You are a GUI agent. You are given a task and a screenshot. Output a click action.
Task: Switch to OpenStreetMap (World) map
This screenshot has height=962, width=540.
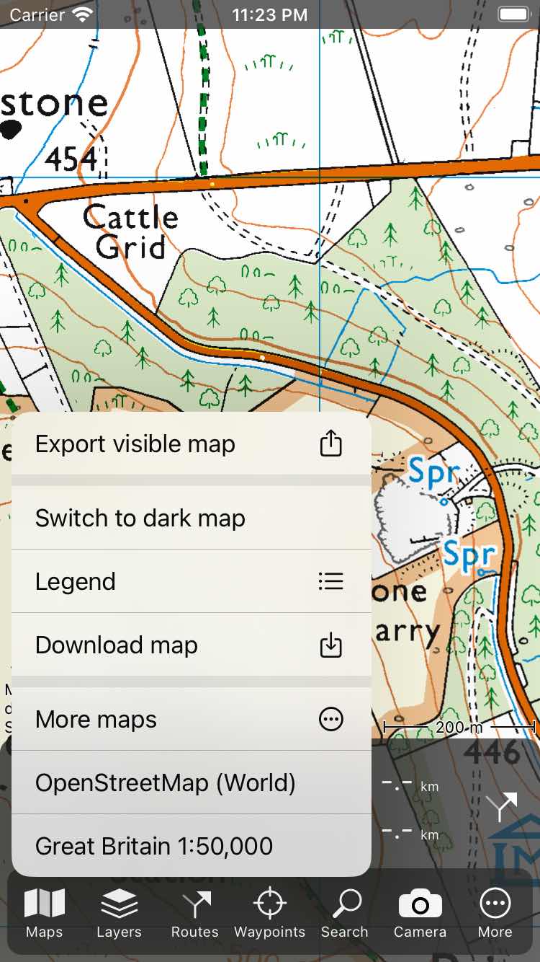tap(192, 782)
